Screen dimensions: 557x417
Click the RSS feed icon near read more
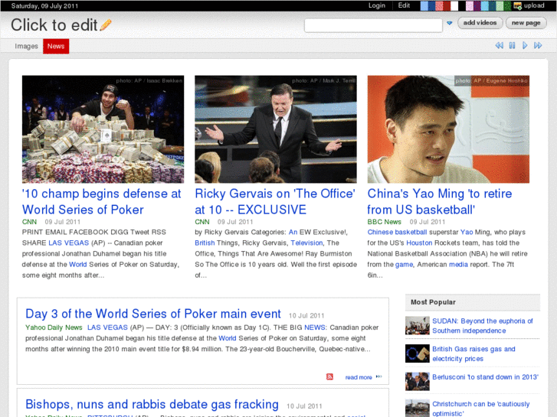(x=330, y=377)
